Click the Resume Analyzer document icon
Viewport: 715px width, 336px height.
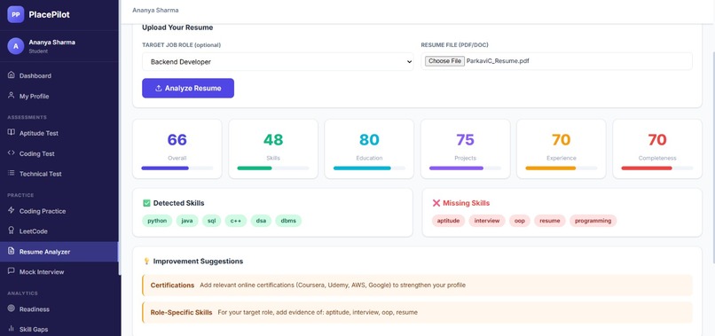[12, 251]
